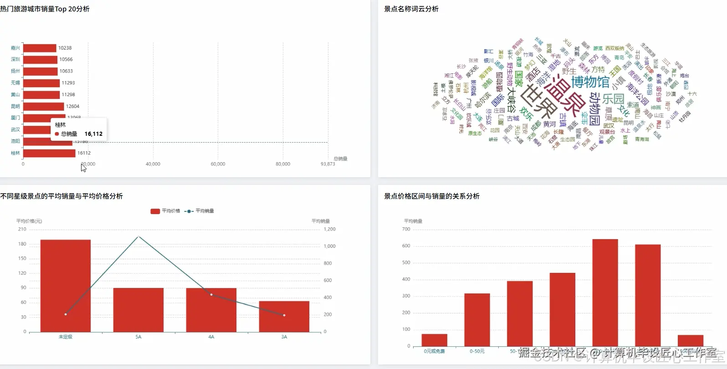Select the 3A average sales data point
Image resolution: width=727 pixels, height=369 pixels.
[x=284, y=315]
